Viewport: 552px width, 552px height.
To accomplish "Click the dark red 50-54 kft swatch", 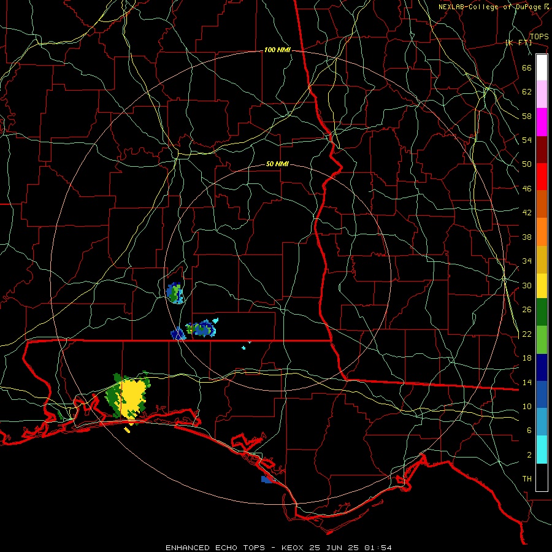I will pyautogui.click(x=542, y=150).
